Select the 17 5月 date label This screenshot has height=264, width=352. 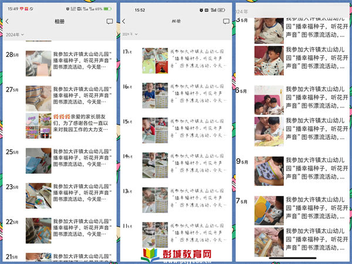pyautogui.click(x=127, y=52)
